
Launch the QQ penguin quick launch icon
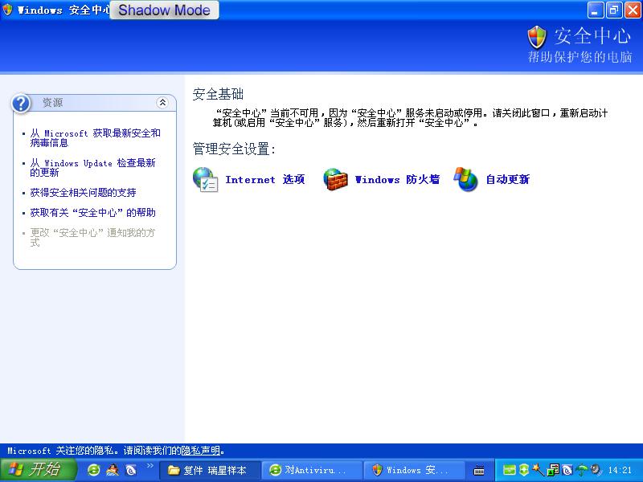click(113, 470)
